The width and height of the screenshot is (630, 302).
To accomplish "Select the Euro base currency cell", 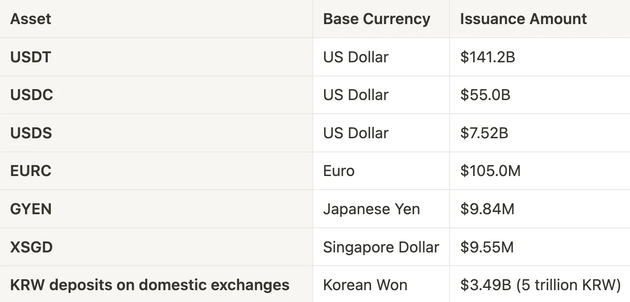I will click(381, 171).
